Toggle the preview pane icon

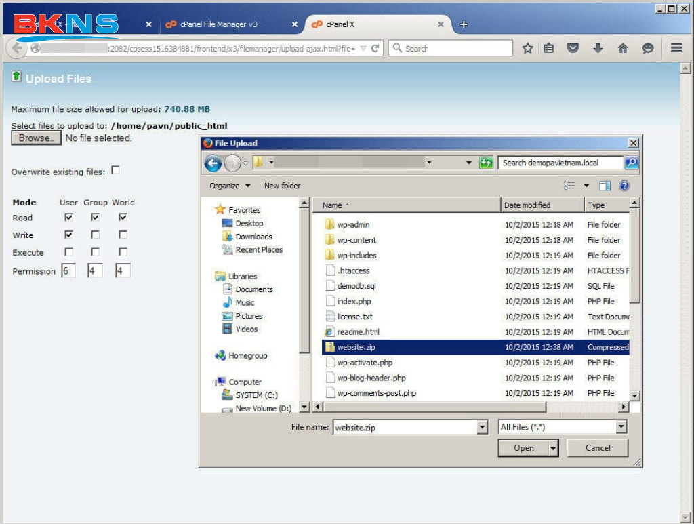605,186
